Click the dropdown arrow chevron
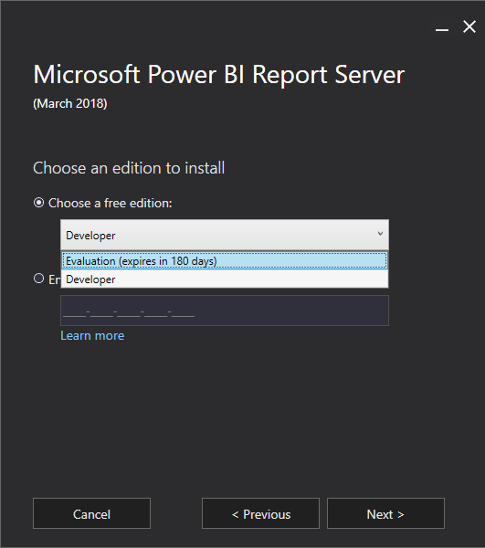Viewport: 485px width, 548px height. point(380,234)
